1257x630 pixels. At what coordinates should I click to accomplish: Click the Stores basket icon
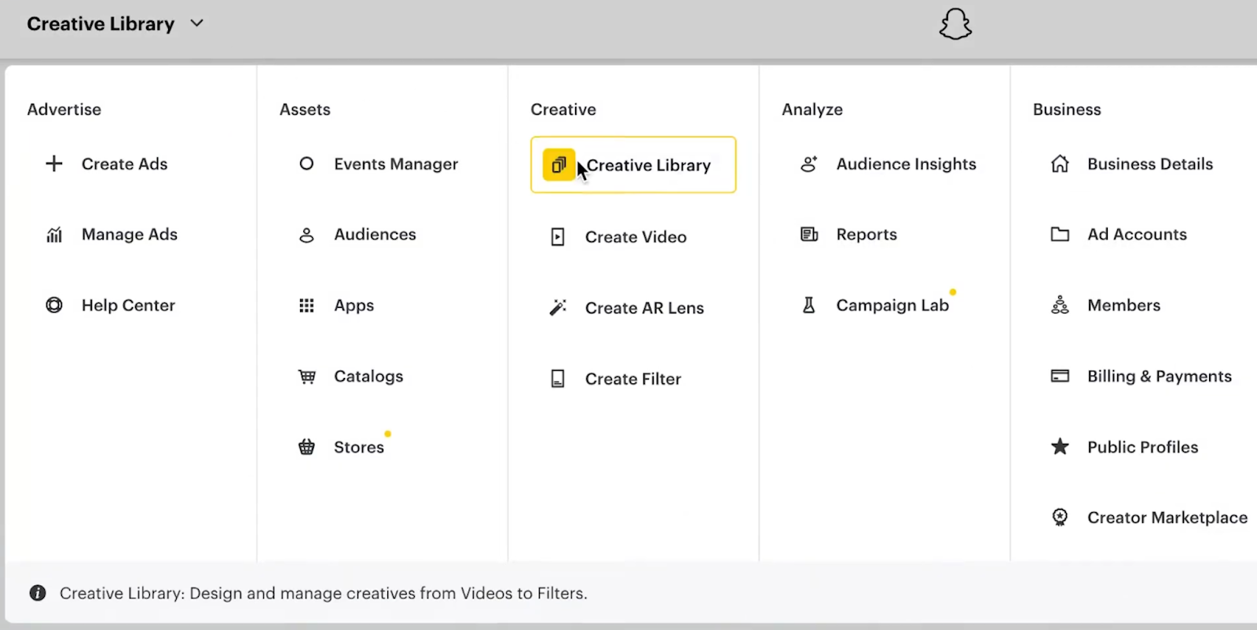coord(306,448)
